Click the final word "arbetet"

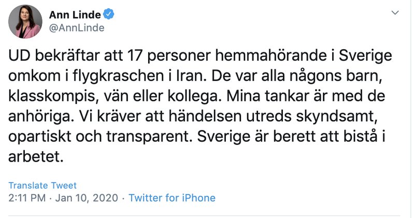(36, 157)
